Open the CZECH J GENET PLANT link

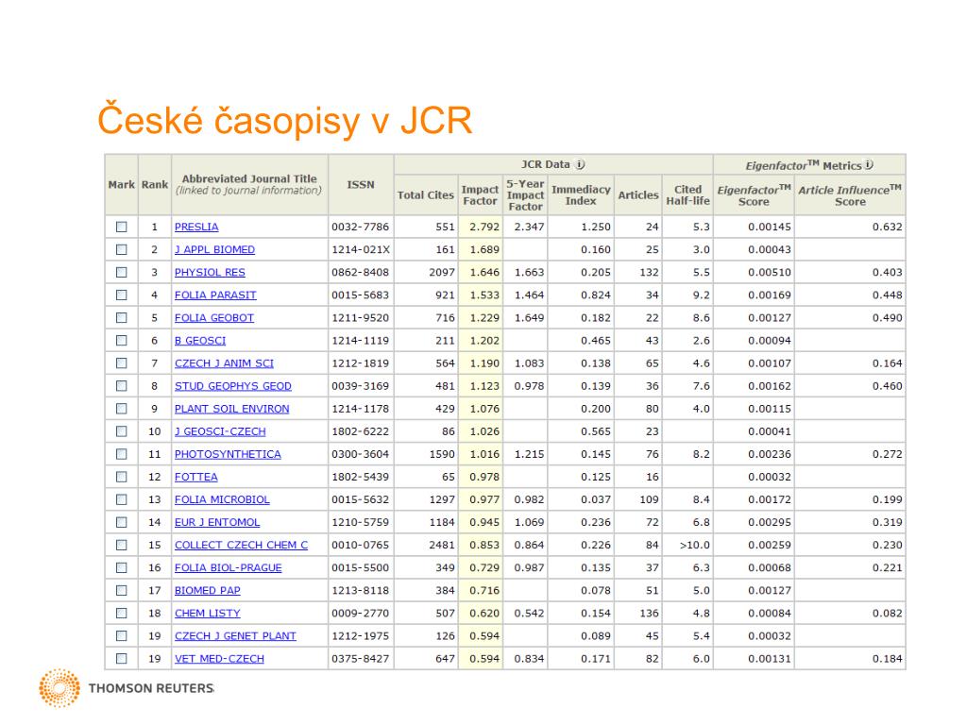click(235, 635)
